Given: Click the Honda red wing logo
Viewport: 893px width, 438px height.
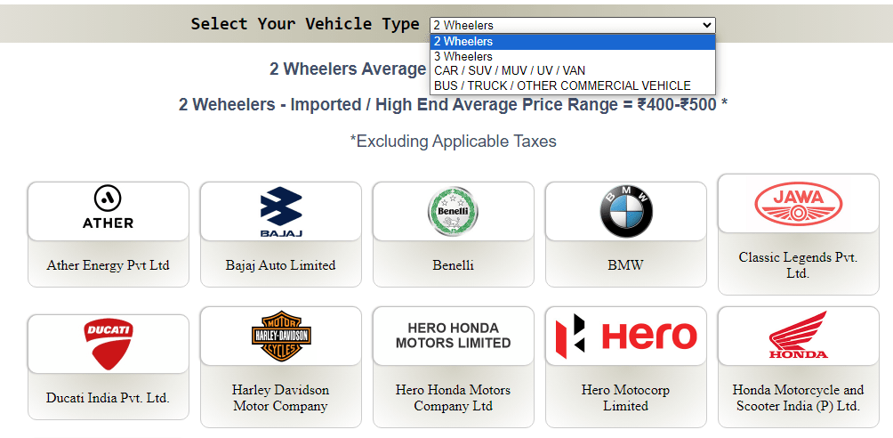Looking at the screenshot, I should click(799, 336).
